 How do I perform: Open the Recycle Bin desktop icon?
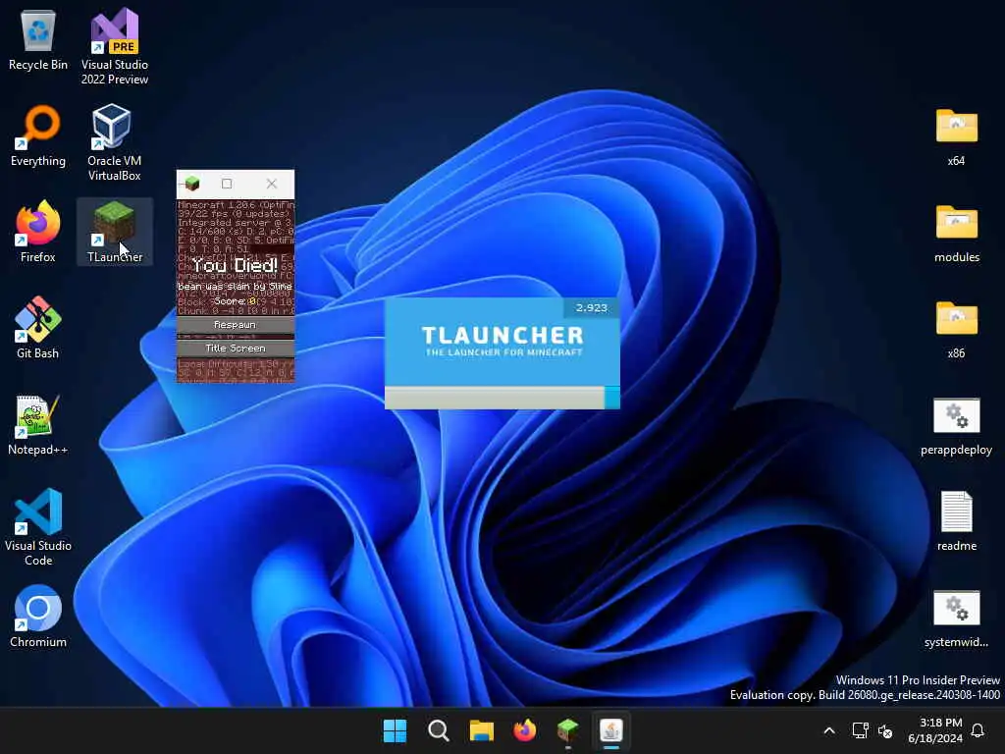point(38,40)
